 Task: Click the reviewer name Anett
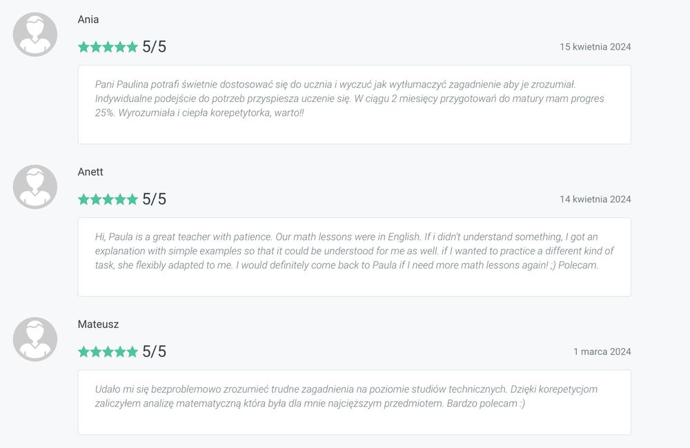coord(90,172)
